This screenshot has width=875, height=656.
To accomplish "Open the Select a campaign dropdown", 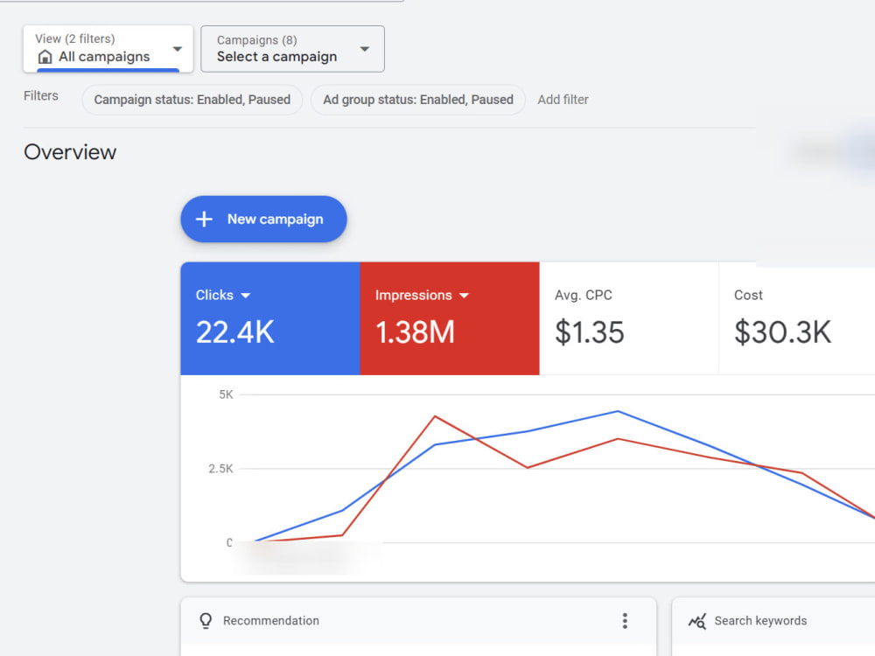I will (292, 48).
